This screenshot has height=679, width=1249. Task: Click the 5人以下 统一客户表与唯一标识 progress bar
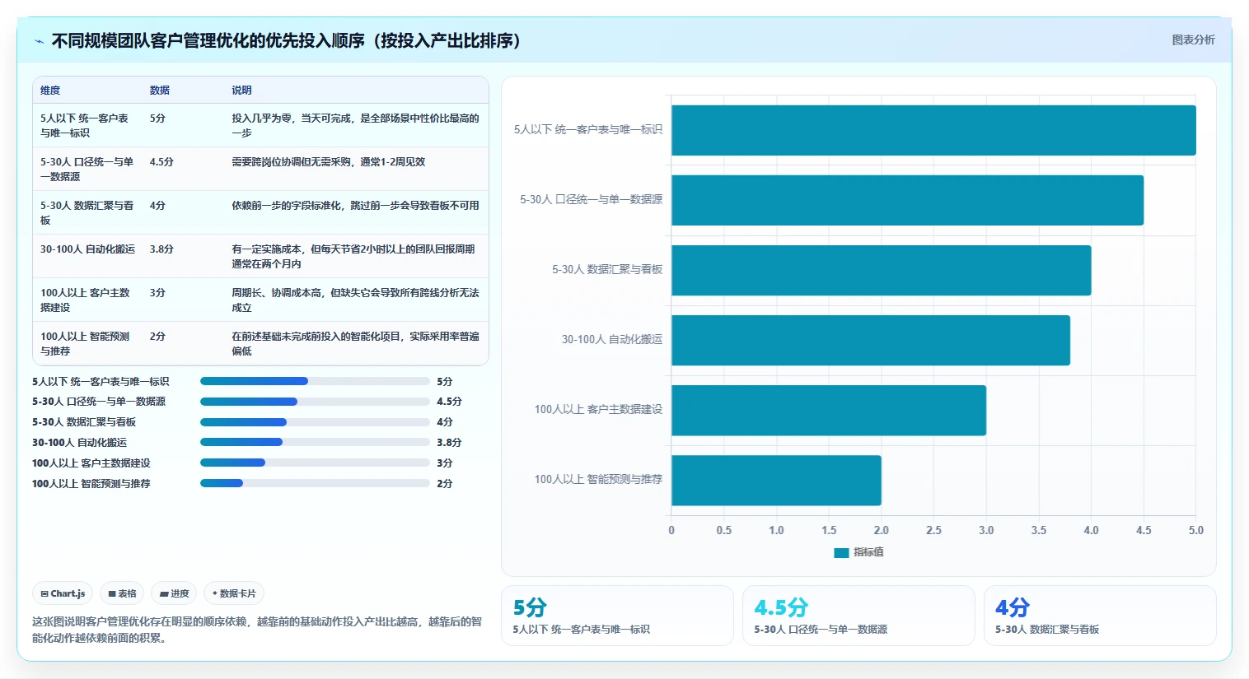[315, 381]
